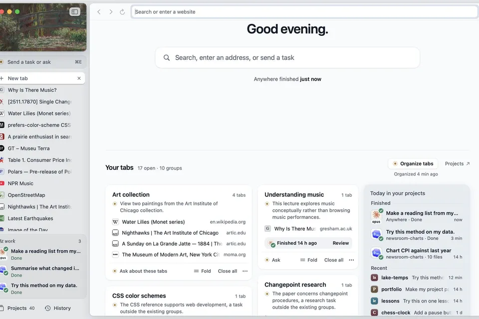
Task: Click the chess-clock project icon
Action: (374, 313)
